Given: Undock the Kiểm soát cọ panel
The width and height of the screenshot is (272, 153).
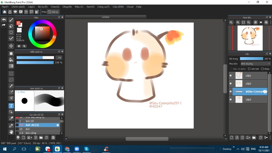Looking at the screenshot, I should tap(59, 52).
